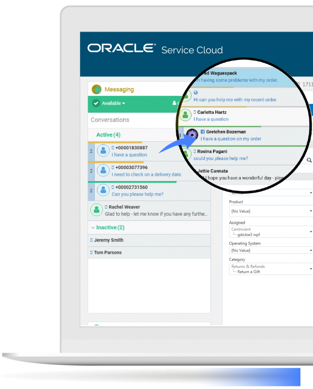313x389 pixels.
Task: Click the search magnifier icon
Action: [x=309, y=160]
